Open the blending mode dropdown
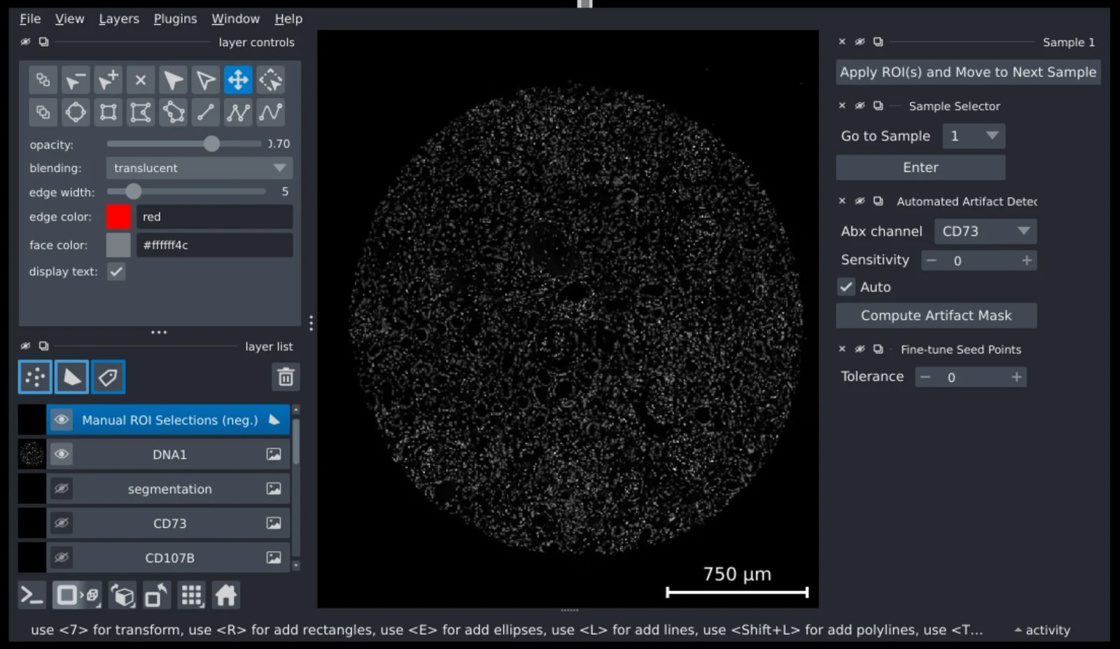The height and width of the screenshot is (649, 1120). point(199,168)
